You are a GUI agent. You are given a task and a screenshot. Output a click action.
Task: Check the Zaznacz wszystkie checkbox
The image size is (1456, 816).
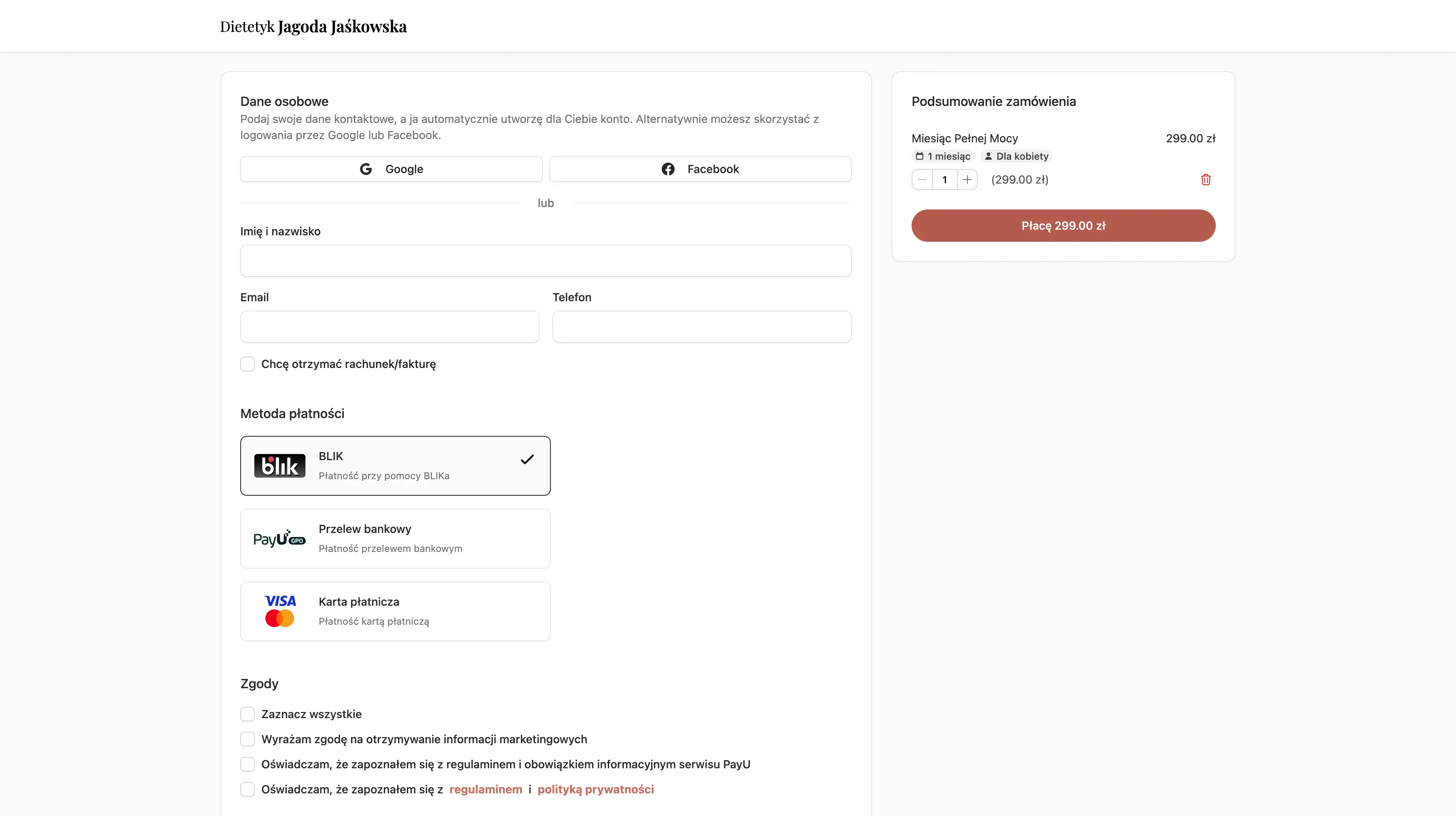coord(248,714)
